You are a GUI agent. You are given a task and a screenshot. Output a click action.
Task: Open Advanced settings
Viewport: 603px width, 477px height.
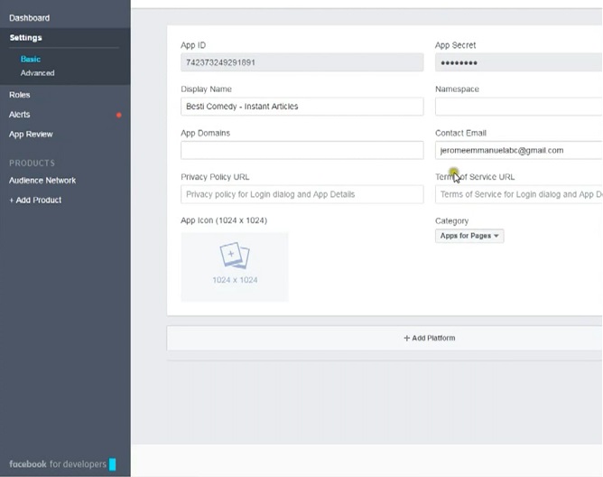(x=37, y=73)
